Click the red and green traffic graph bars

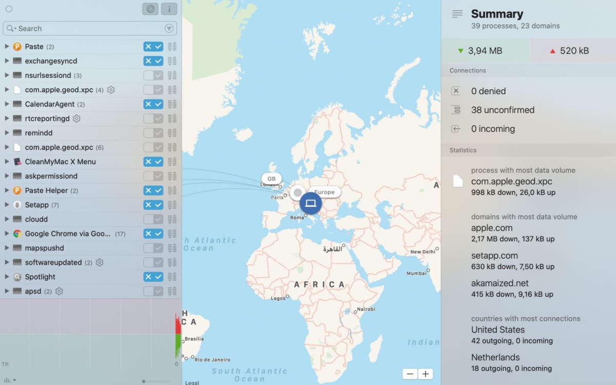tap(178, 336)
